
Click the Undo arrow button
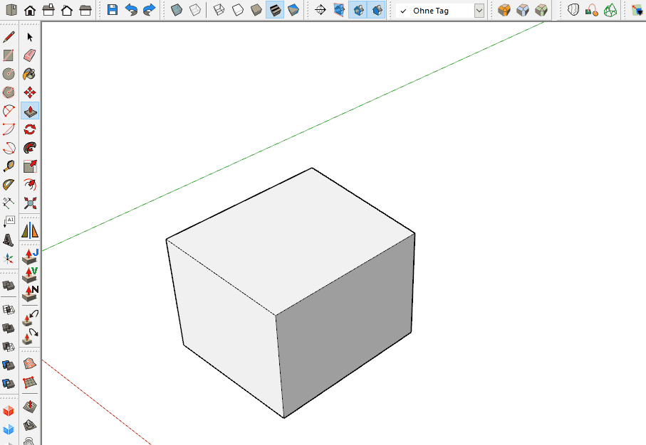(x=131, y=10)
